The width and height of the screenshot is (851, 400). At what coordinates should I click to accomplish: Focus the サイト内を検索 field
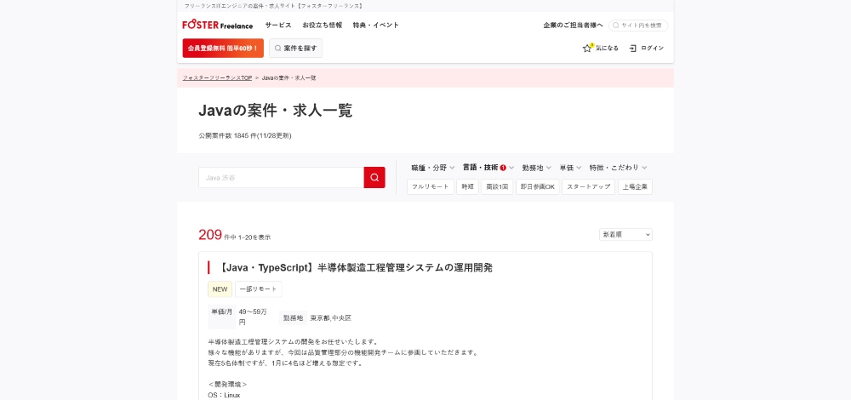coord(638,26)
